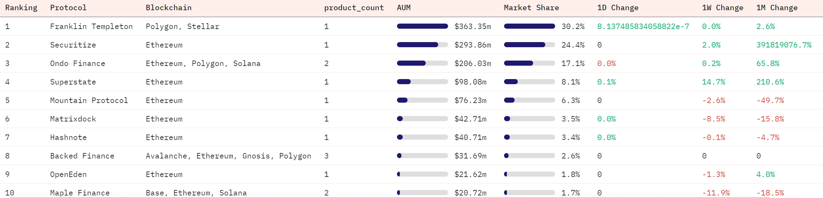Click the 1W Change column header
Image resolution: width=823 pixels, height=198 pixels.
pos(722,8)
